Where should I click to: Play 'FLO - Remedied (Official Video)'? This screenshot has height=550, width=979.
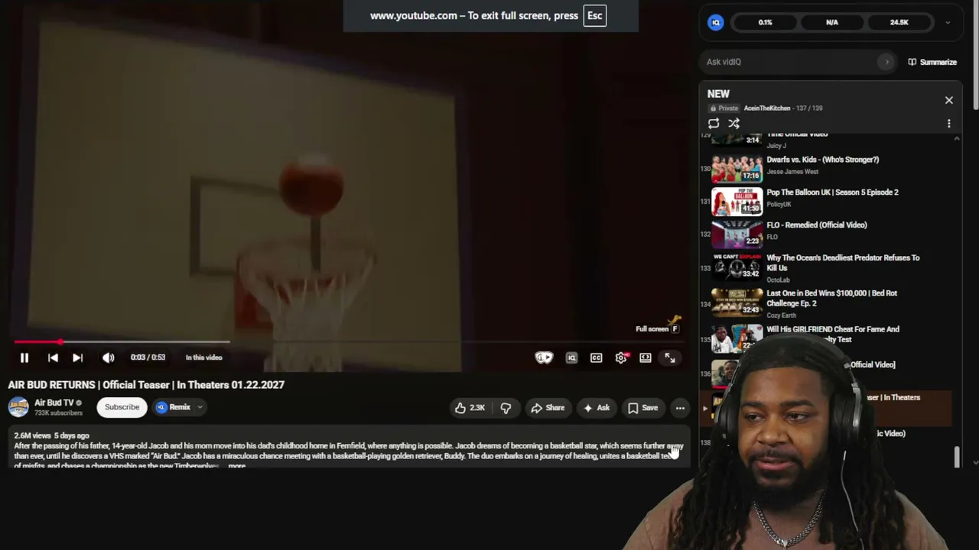(817, 225)
